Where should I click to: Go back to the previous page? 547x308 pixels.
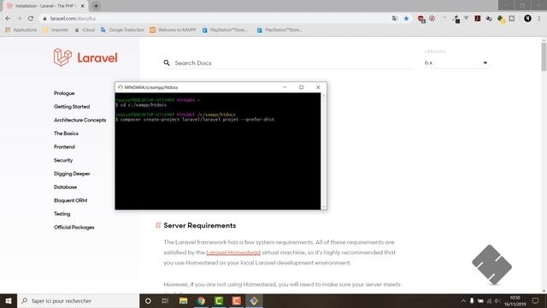click(x=8, y=19)
